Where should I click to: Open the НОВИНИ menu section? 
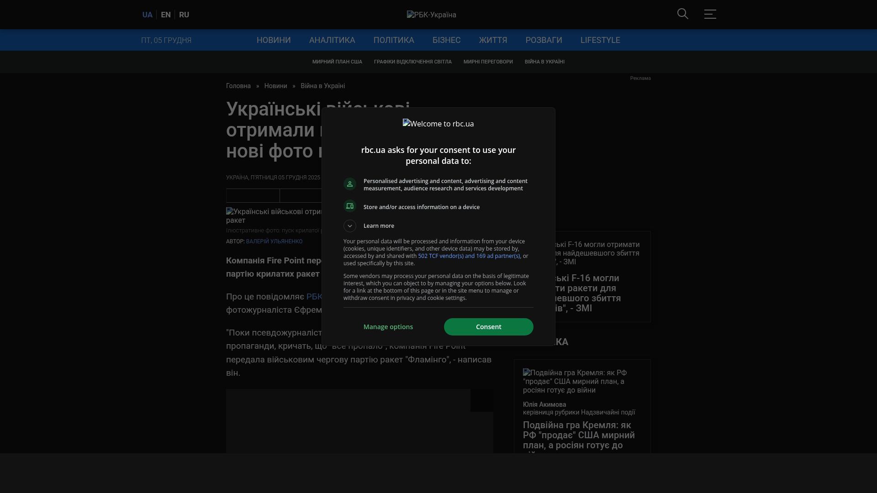tap(274, 40)
